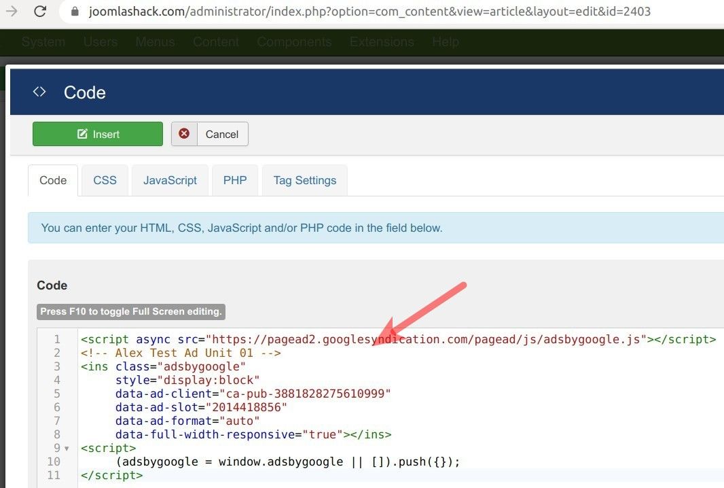Open the dimmed Help menu
The image size is (724, 488).
[x=446, y=42]
